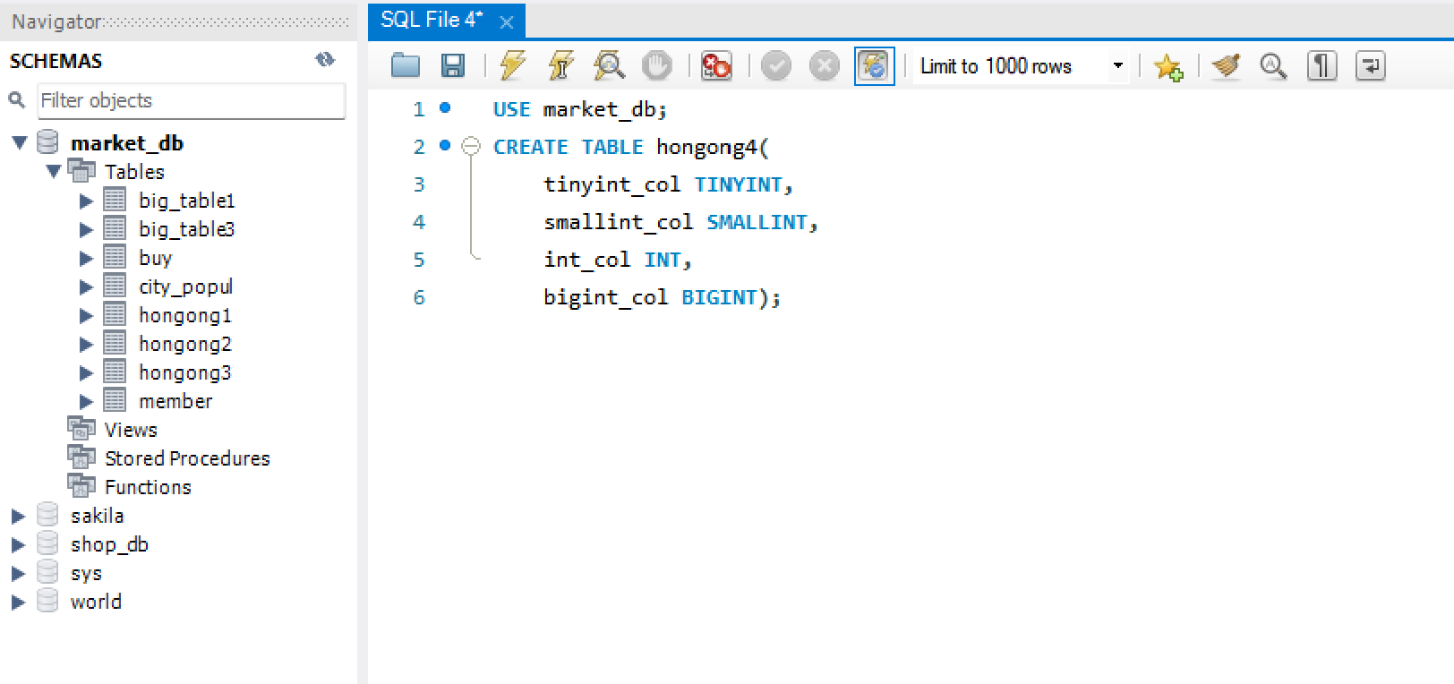1454x684 pixels.
Task: Collapse the CREATE TABLE code fold marker
Action: point(471,146)
